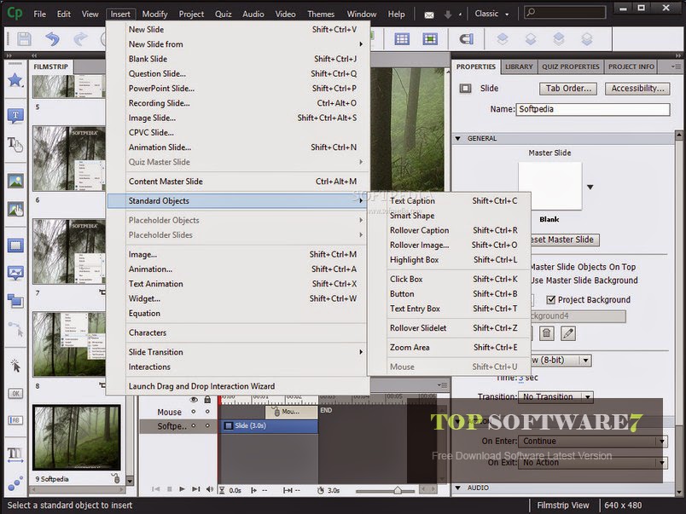Screen dimensions: 686x514
Task: Click the Tab Order... button
Action: (x=568, y=89)
